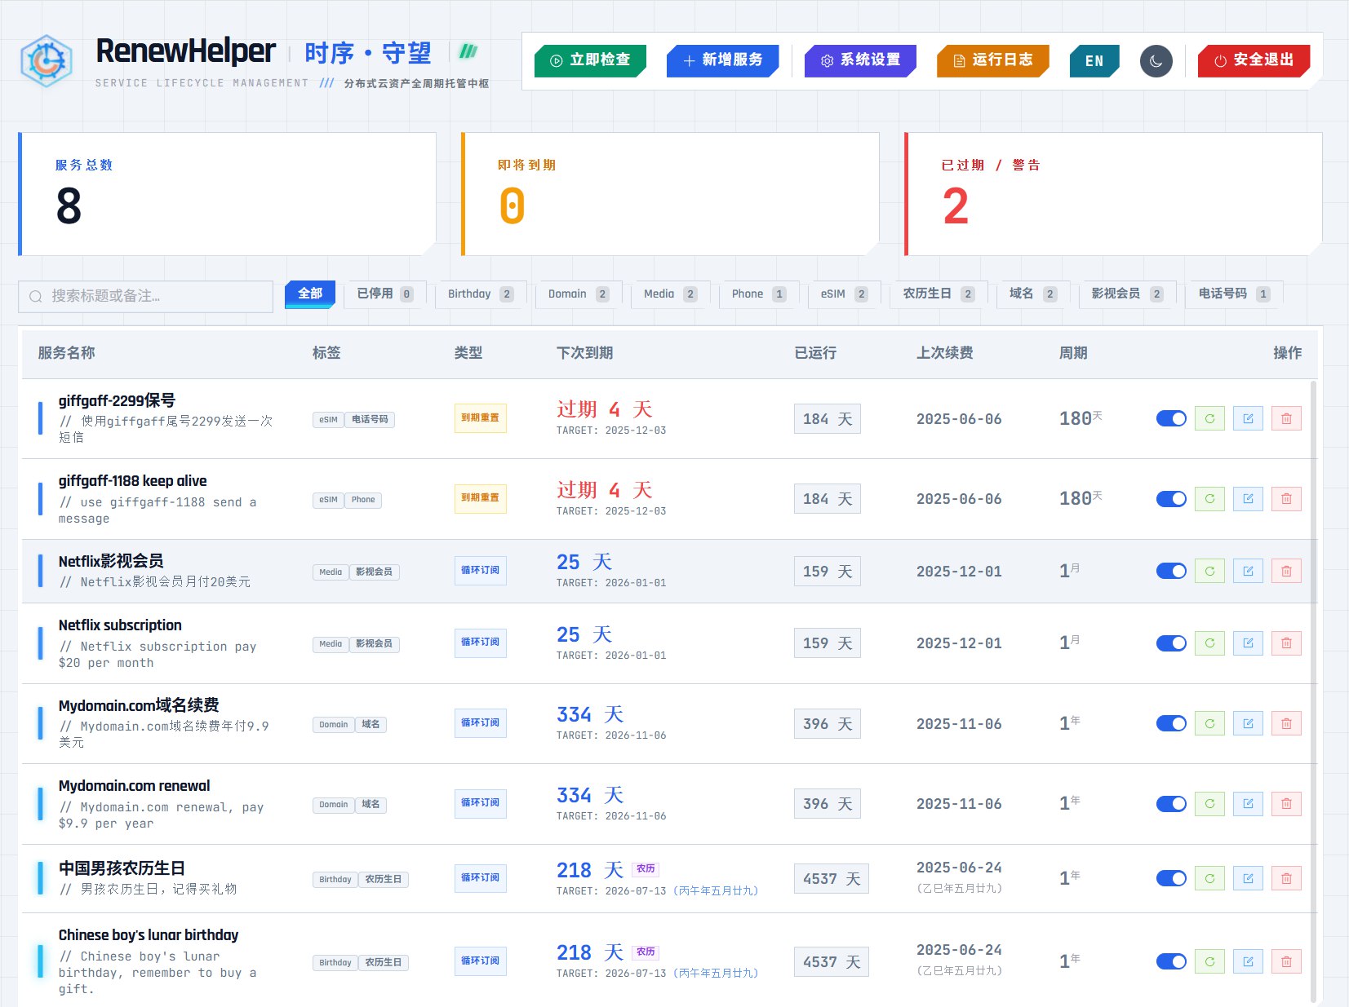
Task: Turn off the Netflix影视会员 switch
Action: pyautogui.click(x=1171, y=571)
